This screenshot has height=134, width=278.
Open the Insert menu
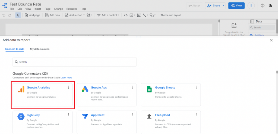pyautogui.click(x=38, y=9)
